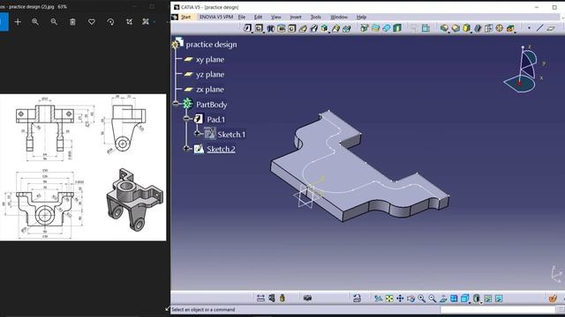Select the Split surface-based feature tool
This screenshot has height=317, width=565.
pos(365,28)
